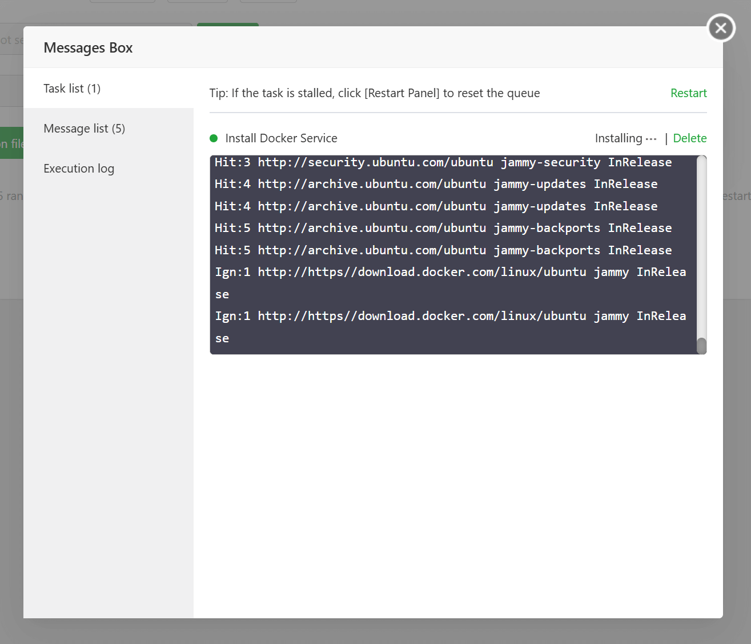Switch to Message list tab
Screen dimensions: 751x644
point(109,128)
